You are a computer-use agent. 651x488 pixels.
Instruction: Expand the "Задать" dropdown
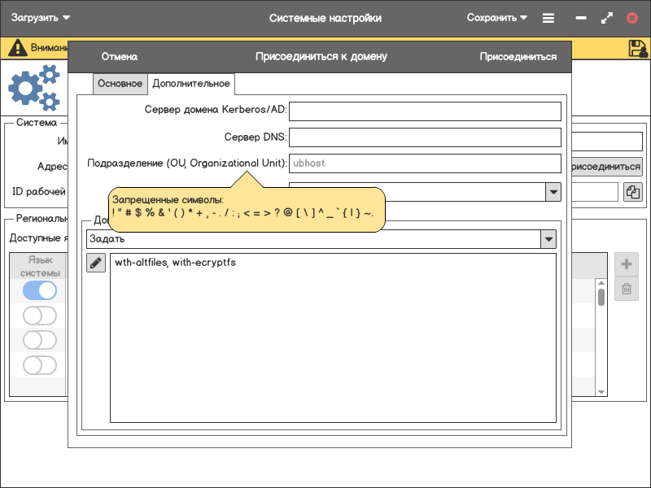click(x=549, y=239)
